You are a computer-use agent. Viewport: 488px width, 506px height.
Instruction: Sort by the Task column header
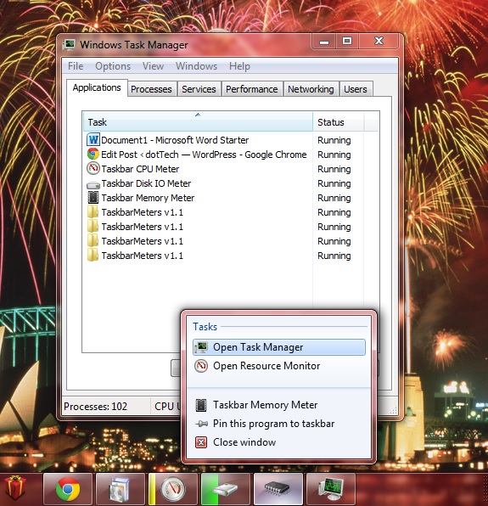pos(198,122)
